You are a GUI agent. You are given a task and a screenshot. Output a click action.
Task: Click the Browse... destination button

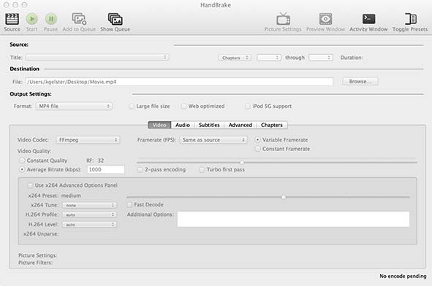[360, 82]
